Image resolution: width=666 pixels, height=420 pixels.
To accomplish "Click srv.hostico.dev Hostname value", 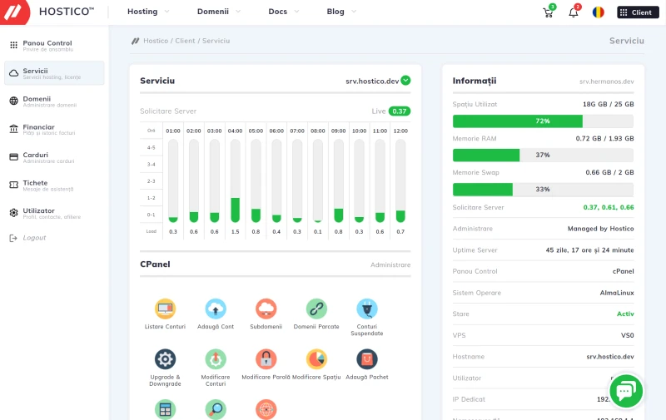I will click(610, 357).
